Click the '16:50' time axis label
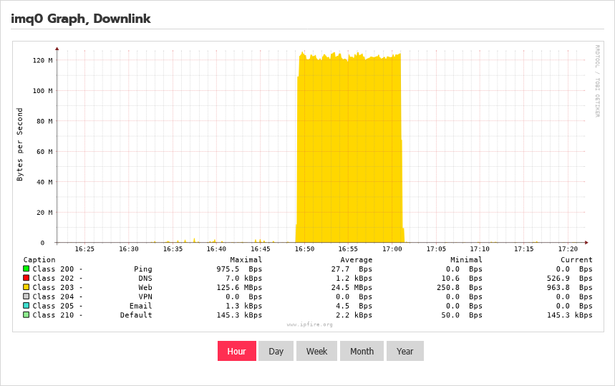Screen dimensions: 615x386 click(304, 249)
